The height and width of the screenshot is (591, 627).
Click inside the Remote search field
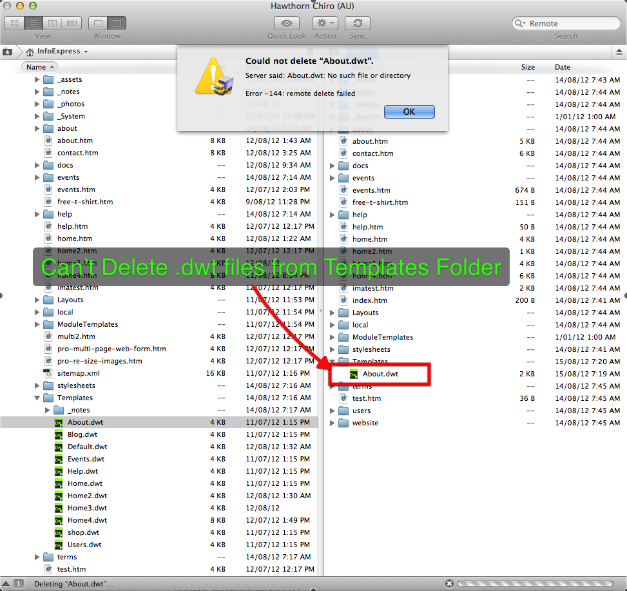[567, 23]
